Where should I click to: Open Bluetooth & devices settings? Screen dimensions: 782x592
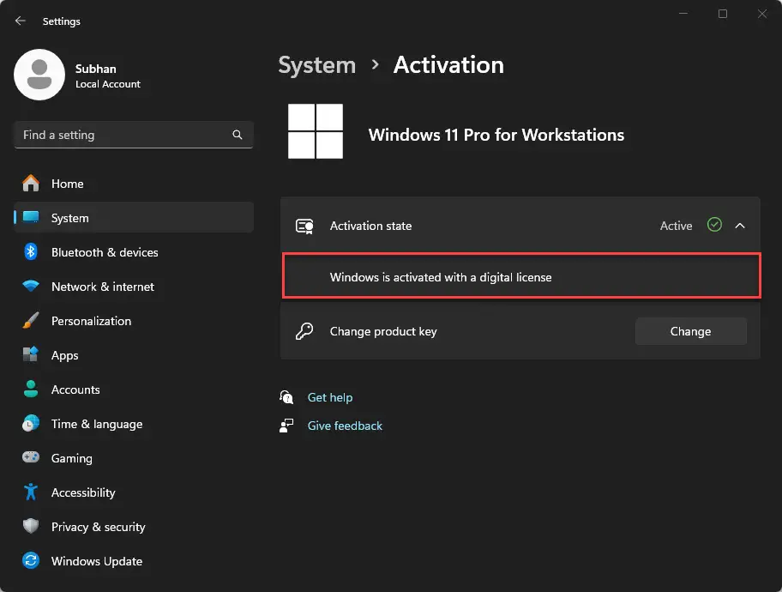coord(105,252)
